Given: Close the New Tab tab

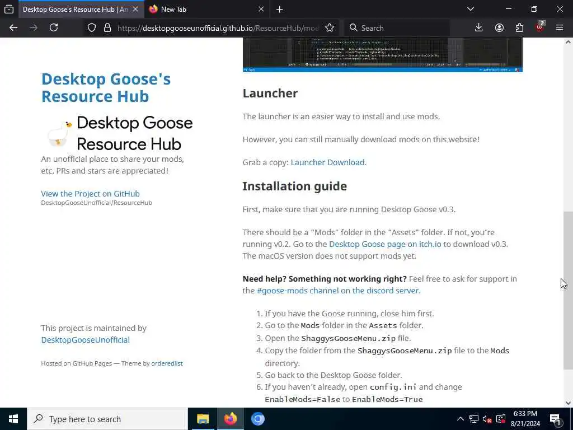Looking at the screenshot, I should (x=261, y=9).
